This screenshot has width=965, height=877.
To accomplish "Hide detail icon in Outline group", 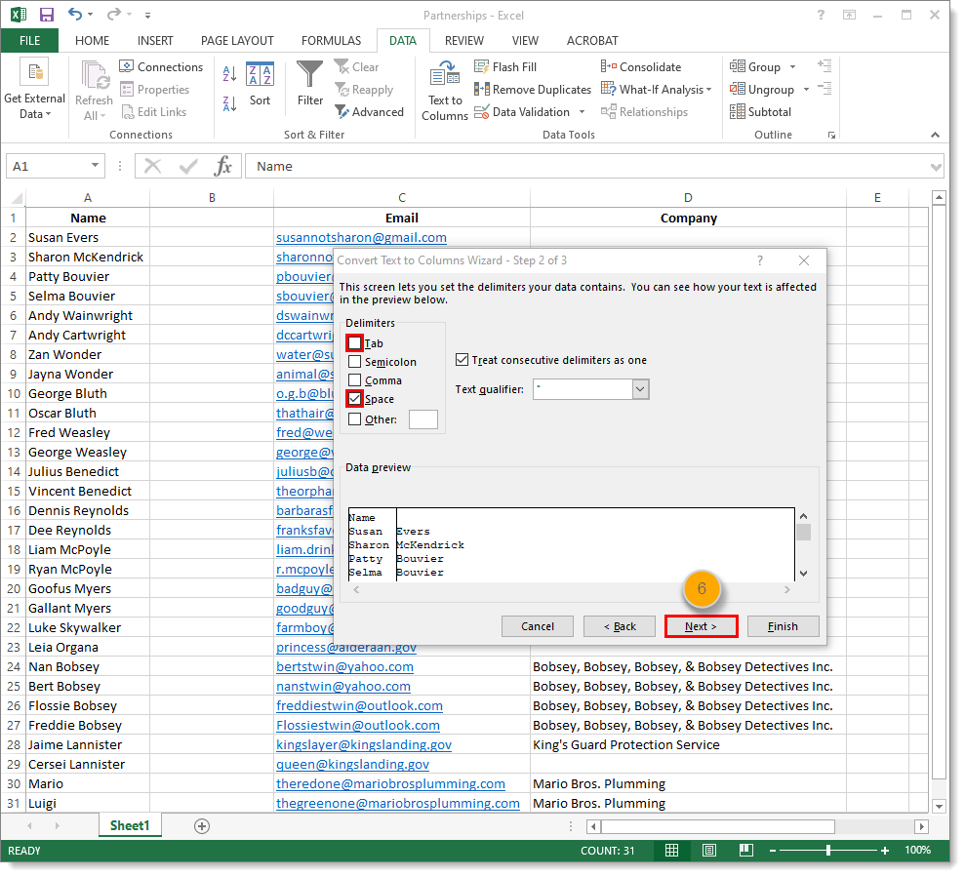I will [824, 89].
